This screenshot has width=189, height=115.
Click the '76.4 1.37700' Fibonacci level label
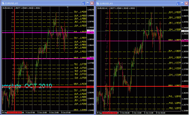pos(80,64)
